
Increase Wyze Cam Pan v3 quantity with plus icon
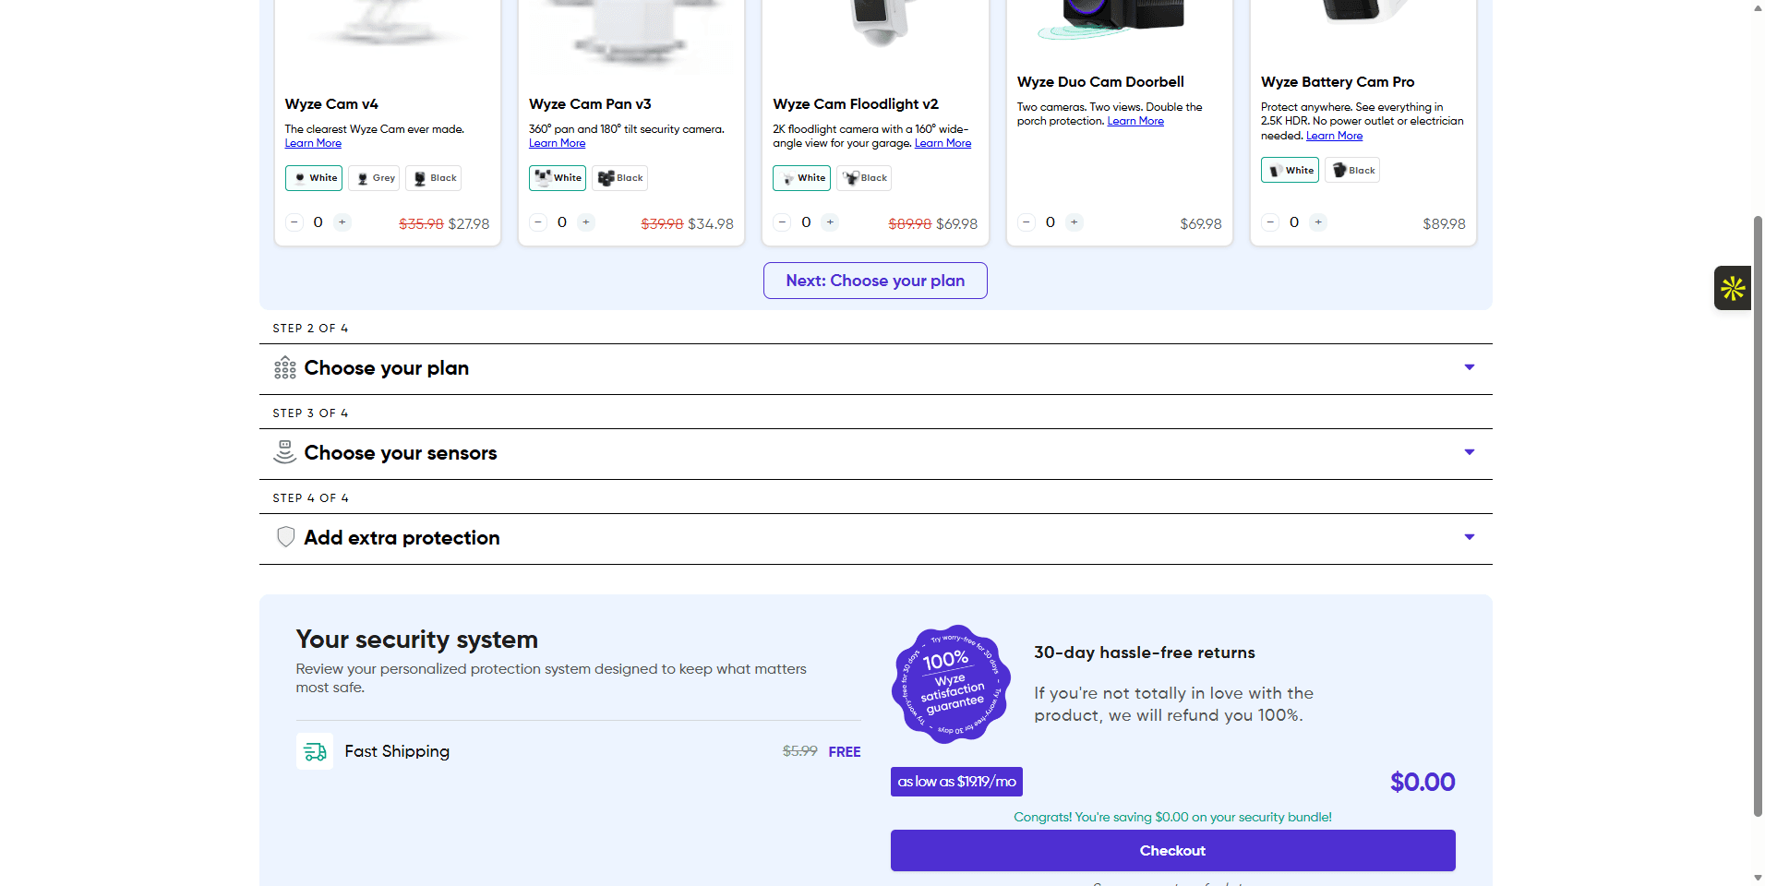[x=586, y=222]
